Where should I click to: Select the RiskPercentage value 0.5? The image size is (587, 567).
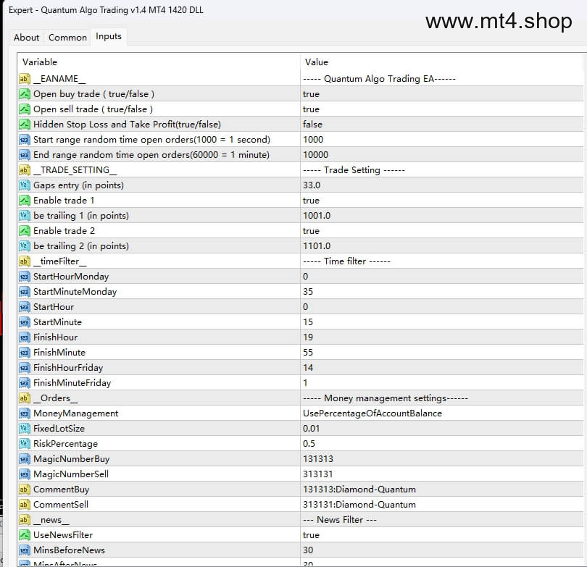309,444
